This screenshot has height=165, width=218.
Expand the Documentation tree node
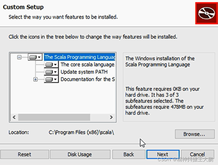pos(36,79)
